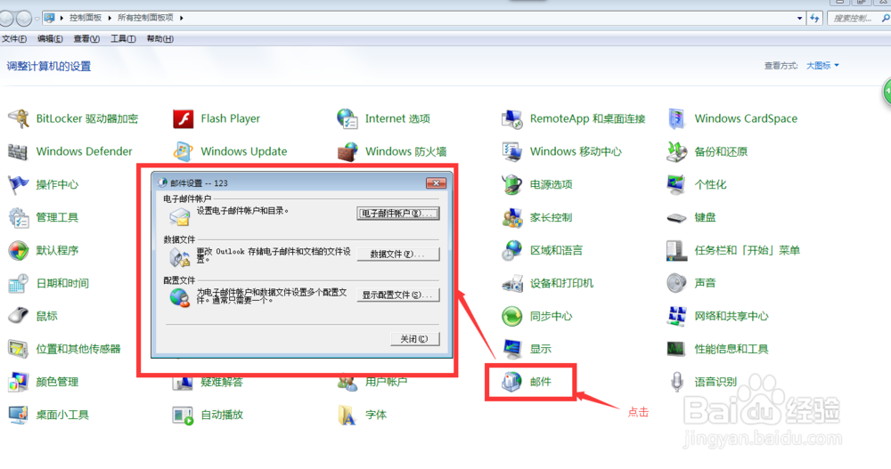
Task: Open RemoteApp 和桌面连接 icon
Action: tap(512, 118)
